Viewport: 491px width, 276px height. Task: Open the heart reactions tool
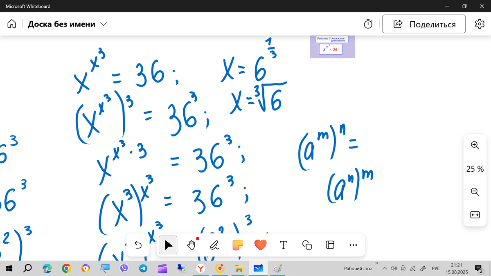tap(260, 245)
